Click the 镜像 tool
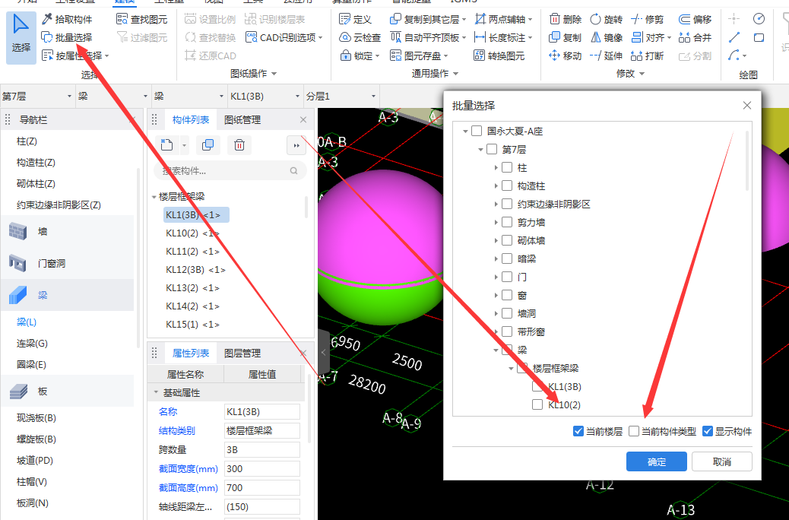 [607, 37]
